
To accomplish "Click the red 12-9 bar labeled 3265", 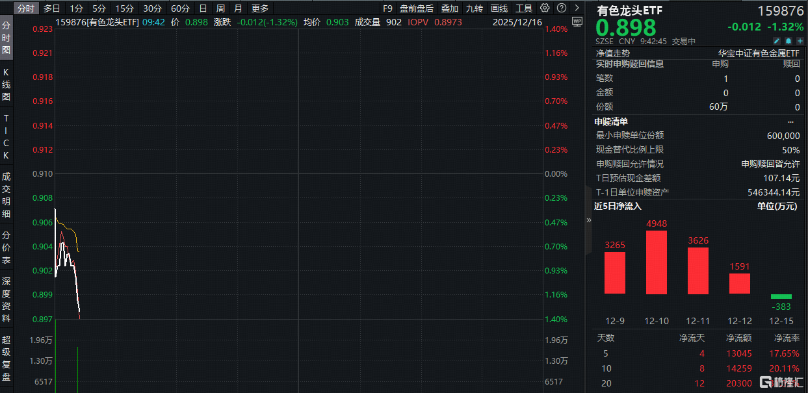I will (615, 273).
